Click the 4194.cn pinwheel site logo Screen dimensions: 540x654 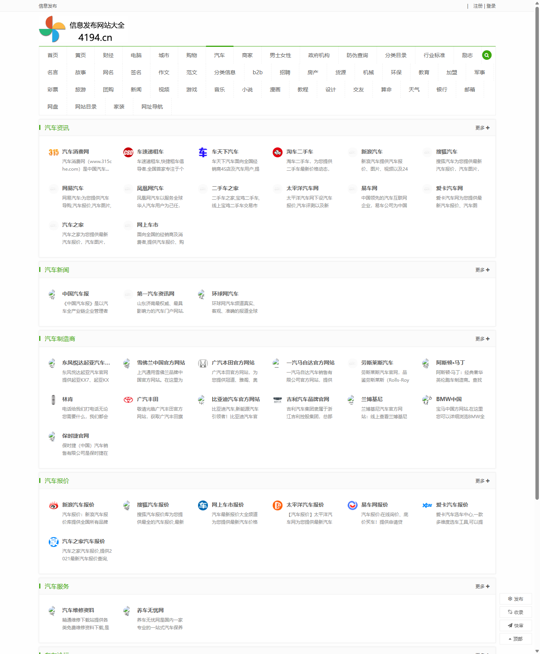pyautogui.click(x=52, y=29)
